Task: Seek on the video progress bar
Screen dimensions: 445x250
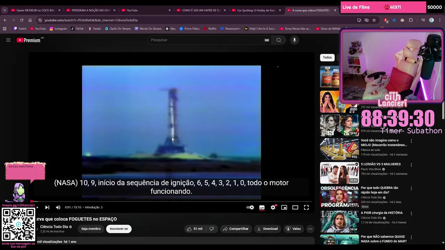Action: tap(171, 201)
